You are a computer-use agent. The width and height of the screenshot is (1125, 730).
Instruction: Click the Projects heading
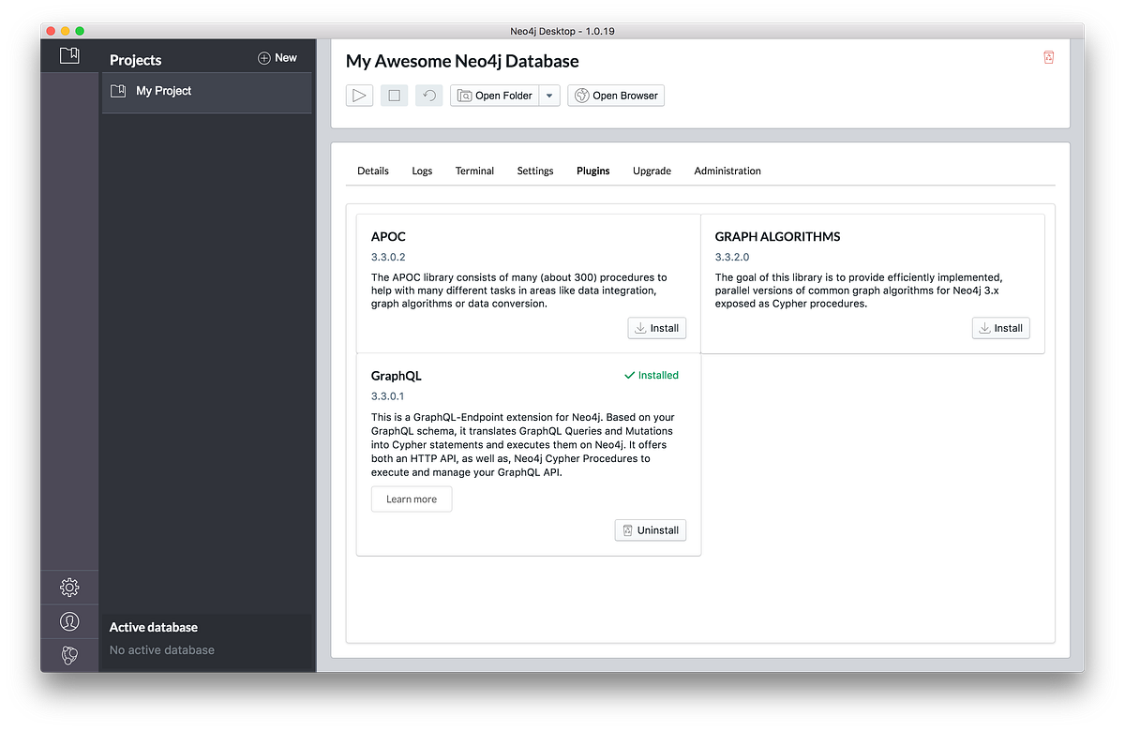136,60
